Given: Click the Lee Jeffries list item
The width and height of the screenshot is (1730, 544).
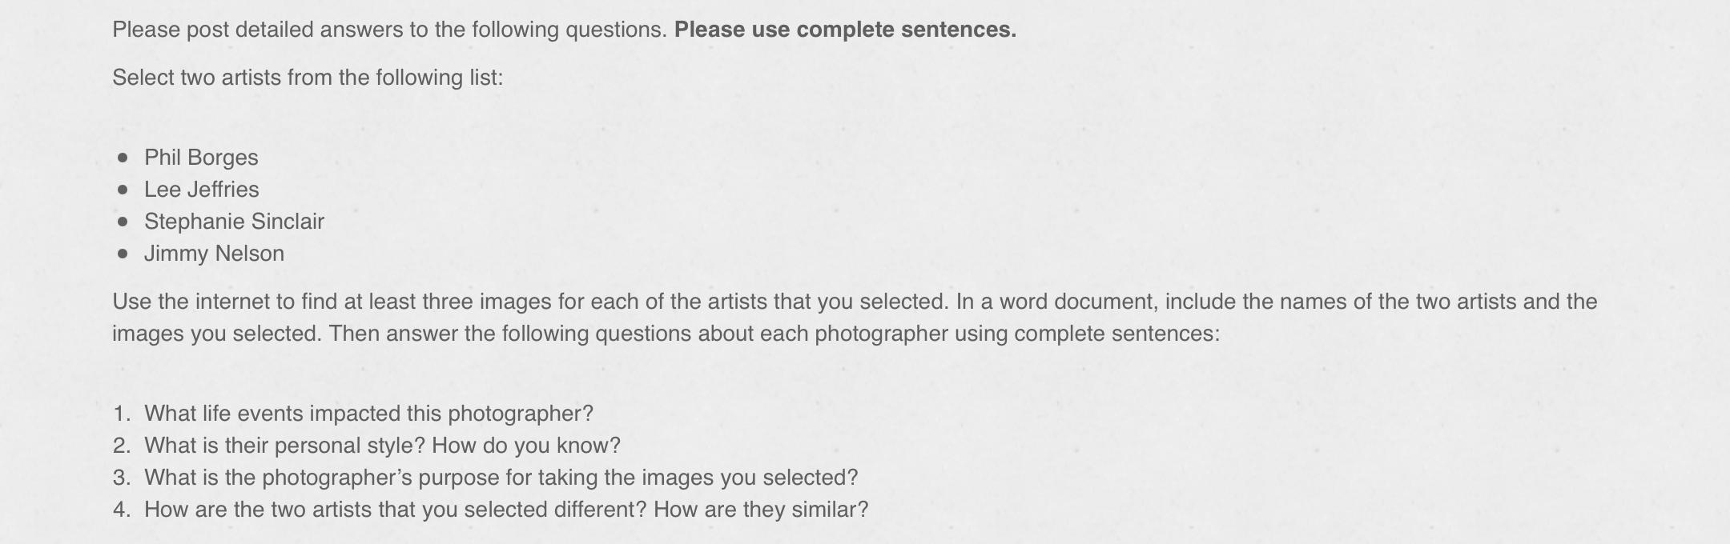Looking at the screenshot, I should tap(202, 190).
